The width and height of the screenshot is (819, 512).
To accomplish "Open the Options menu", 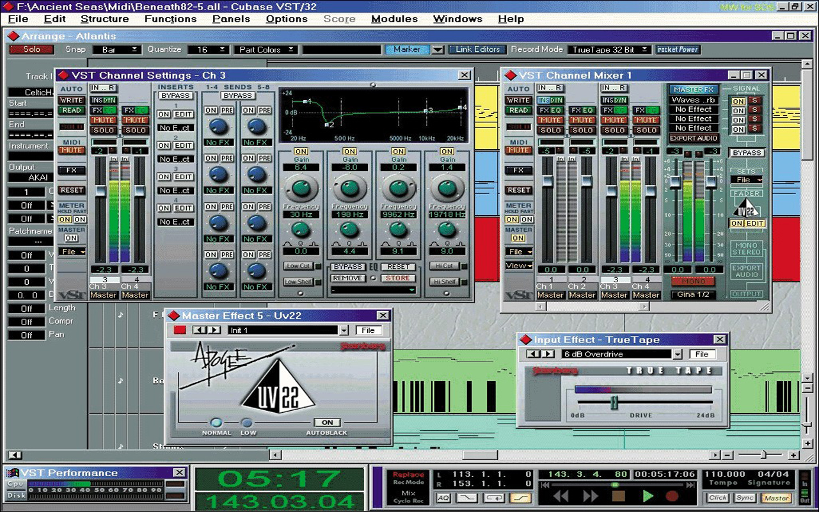I will (x=287, y=19).
